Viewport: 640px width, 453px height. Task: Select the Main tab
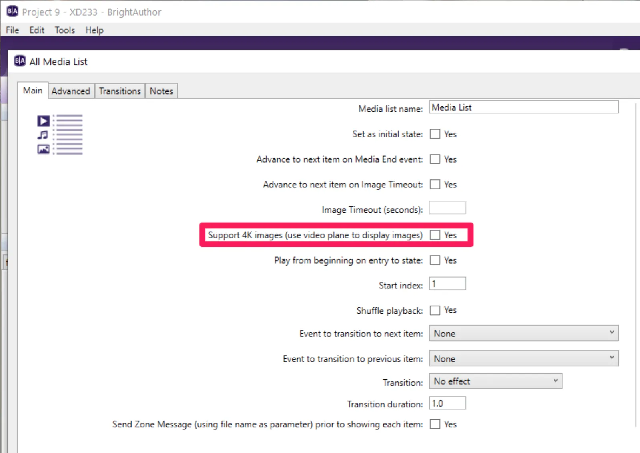point(33,90)
